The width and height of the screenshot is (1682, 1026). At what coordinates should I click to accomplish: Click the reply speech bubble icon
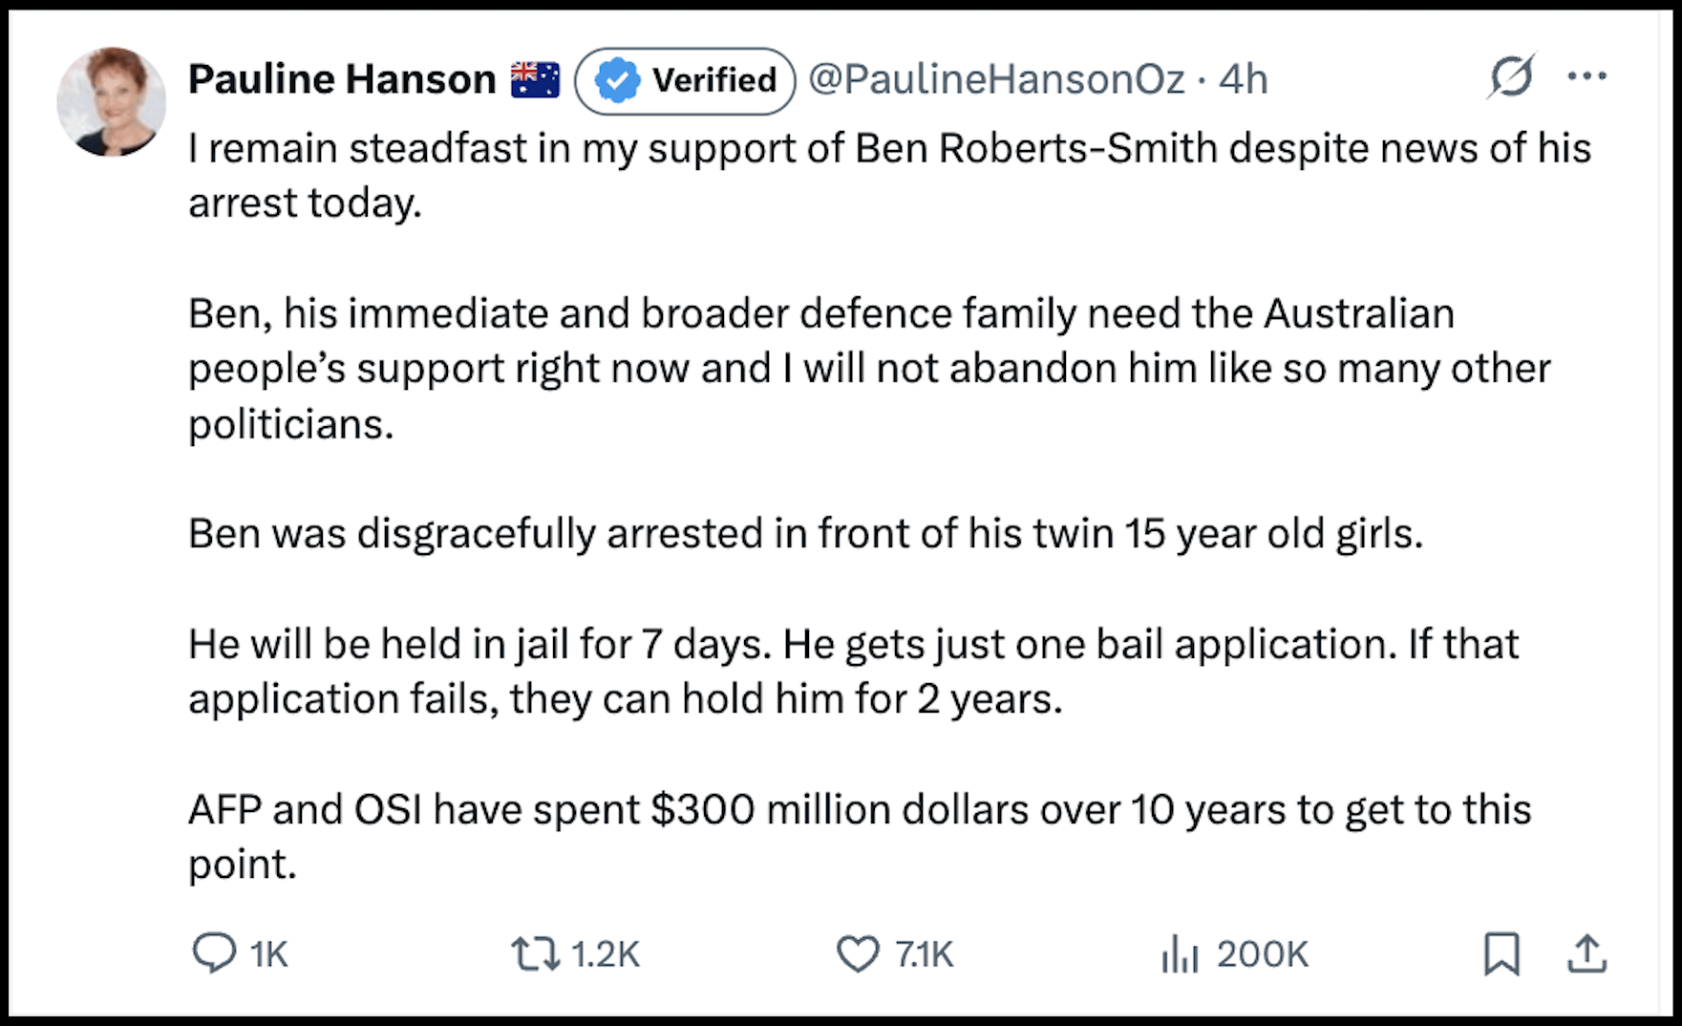[x=214, y=953]
